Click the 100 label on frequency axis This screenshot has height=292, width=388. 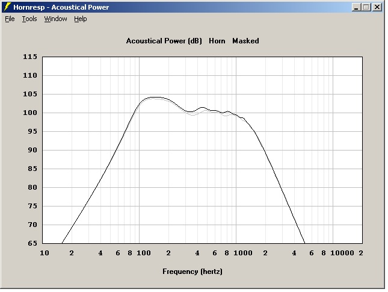click(x=144, y=253)
